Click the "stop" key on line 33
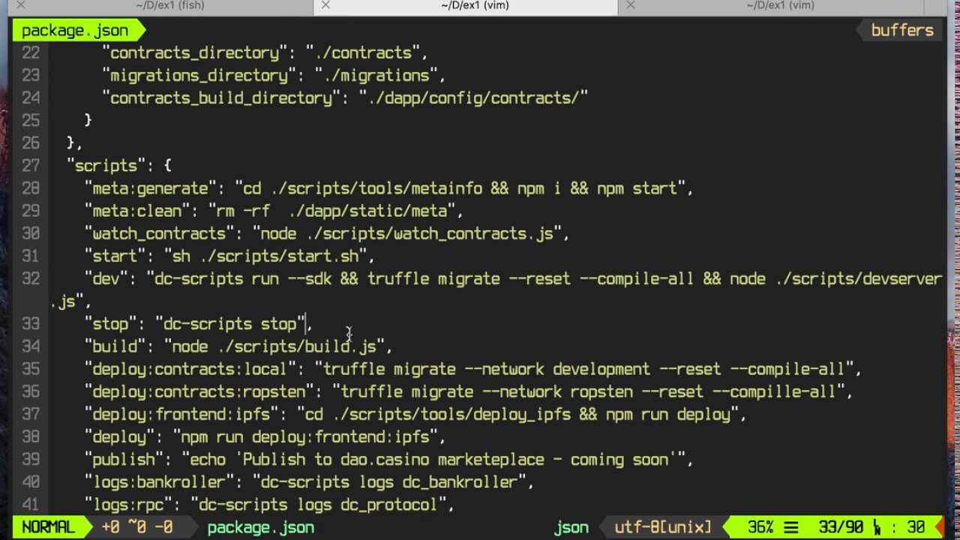 111,324
